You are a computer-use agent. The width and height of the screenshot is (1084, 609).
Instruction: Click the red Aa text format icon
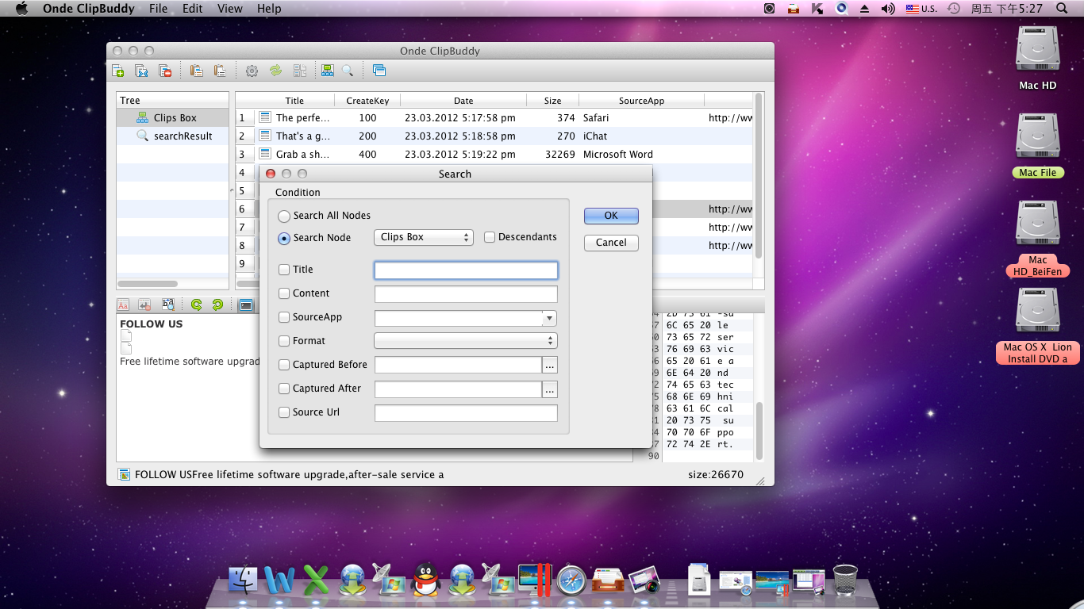[123, 304]
